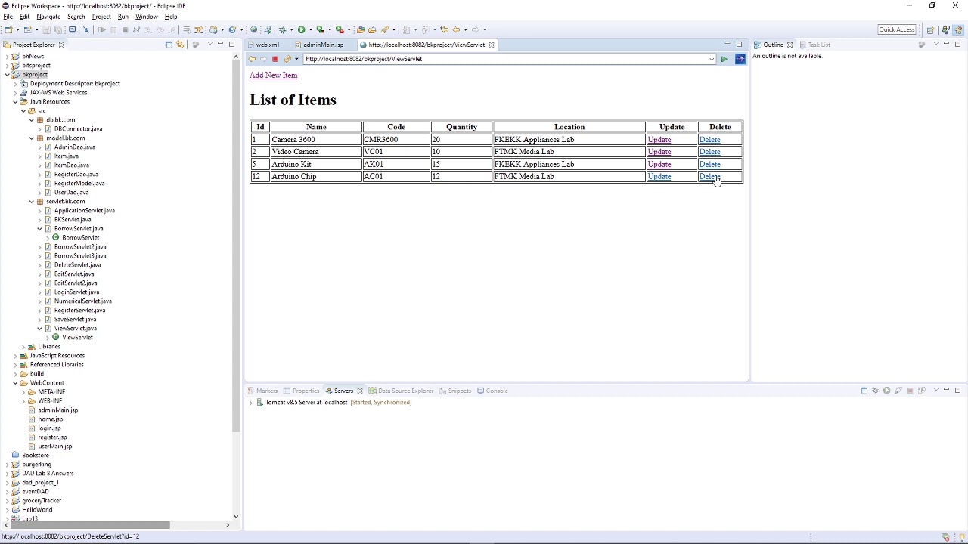The width and height of the screenshot is (968, 544).
Task: Click Delete for Arduino Kit
Action: pyautogui.click(x=709, y=165)
